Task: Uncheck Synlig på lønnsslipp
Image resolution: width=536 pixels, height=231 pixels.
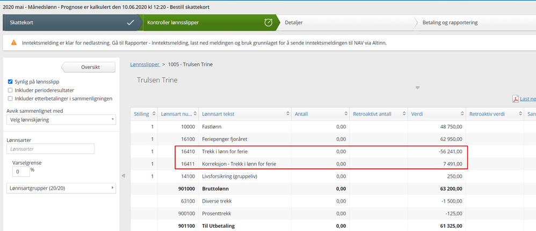Action: [x=10, y=82]
